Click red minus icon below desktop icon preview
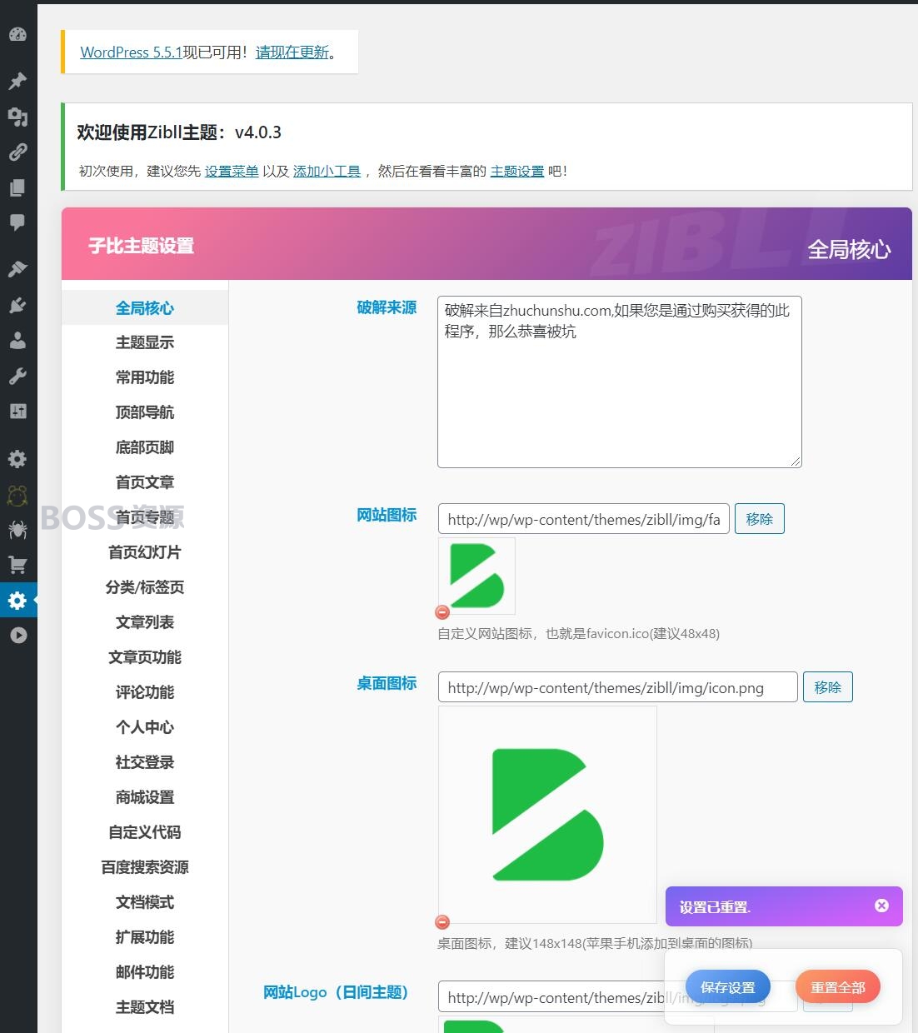This screenshot has height=1033, width=918. pyautogui.click(x=442, y=921)
